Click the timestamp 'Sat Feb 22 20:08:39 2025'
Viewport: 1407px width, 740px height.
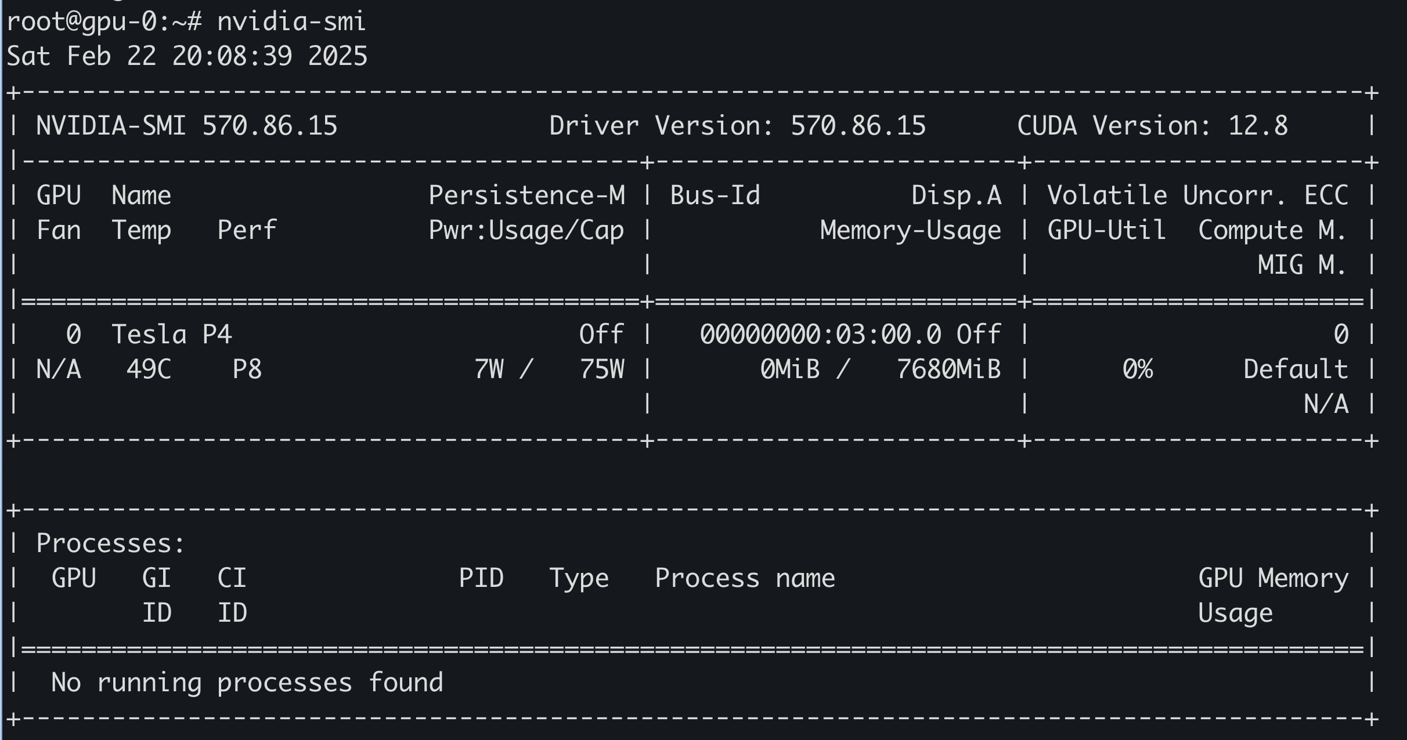point(187,56)
